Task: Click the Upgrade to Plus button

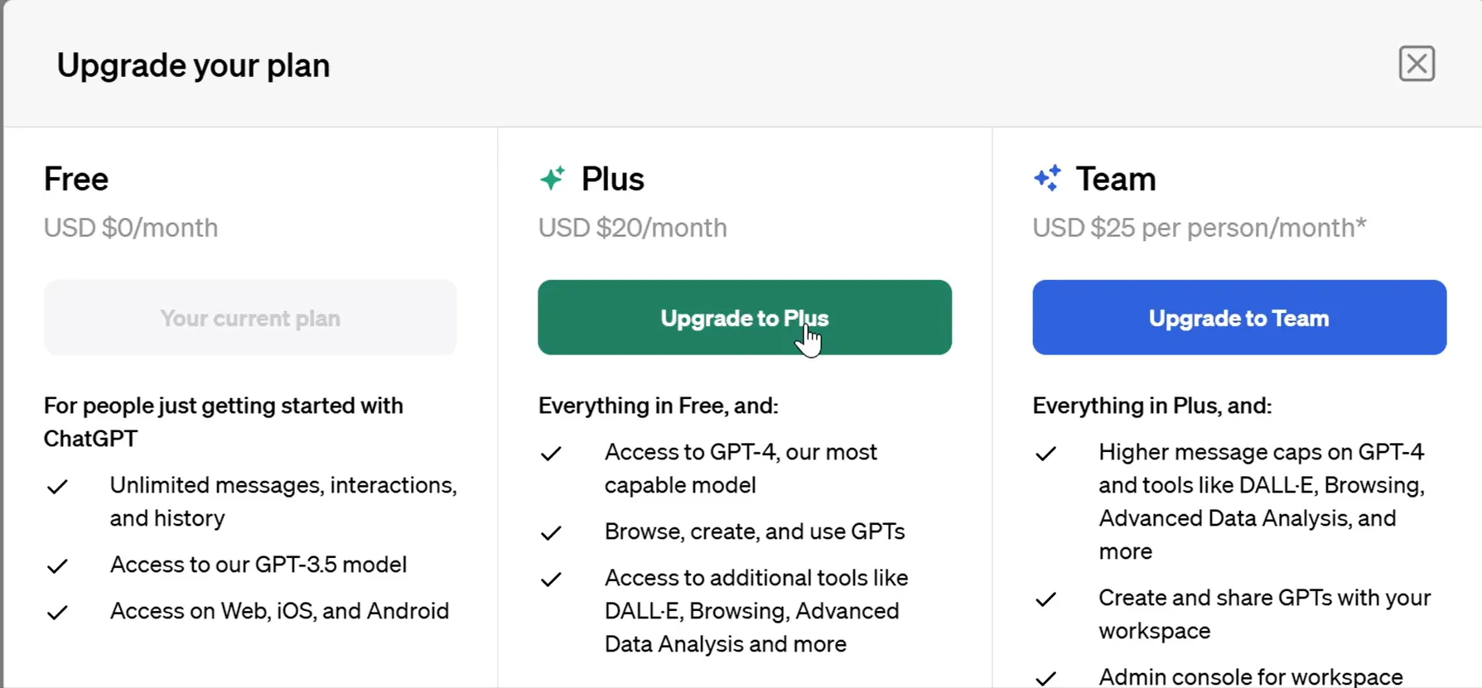Action: pyautogui.click(x=744, y=317)
